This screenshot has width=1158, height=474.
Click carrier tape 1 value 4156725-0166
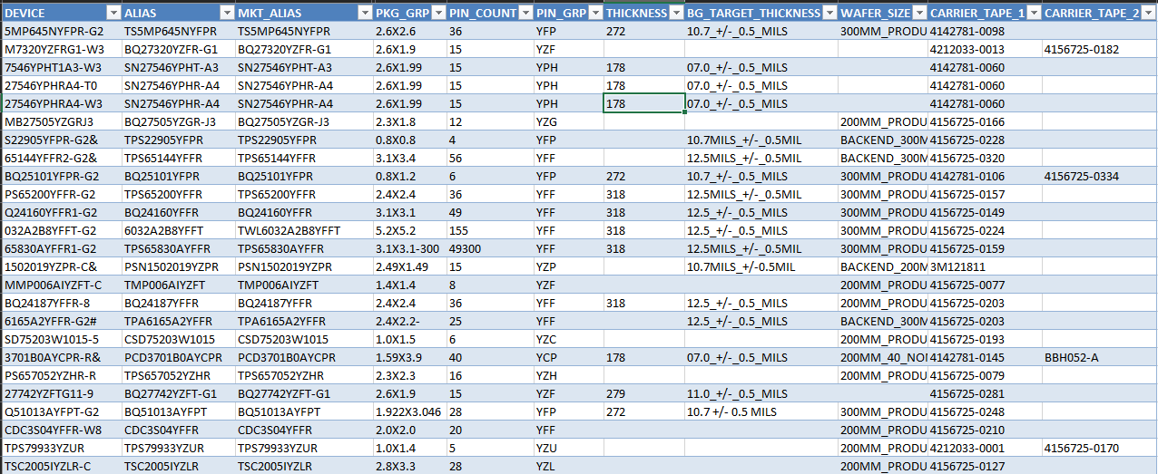tap(984, 121)
